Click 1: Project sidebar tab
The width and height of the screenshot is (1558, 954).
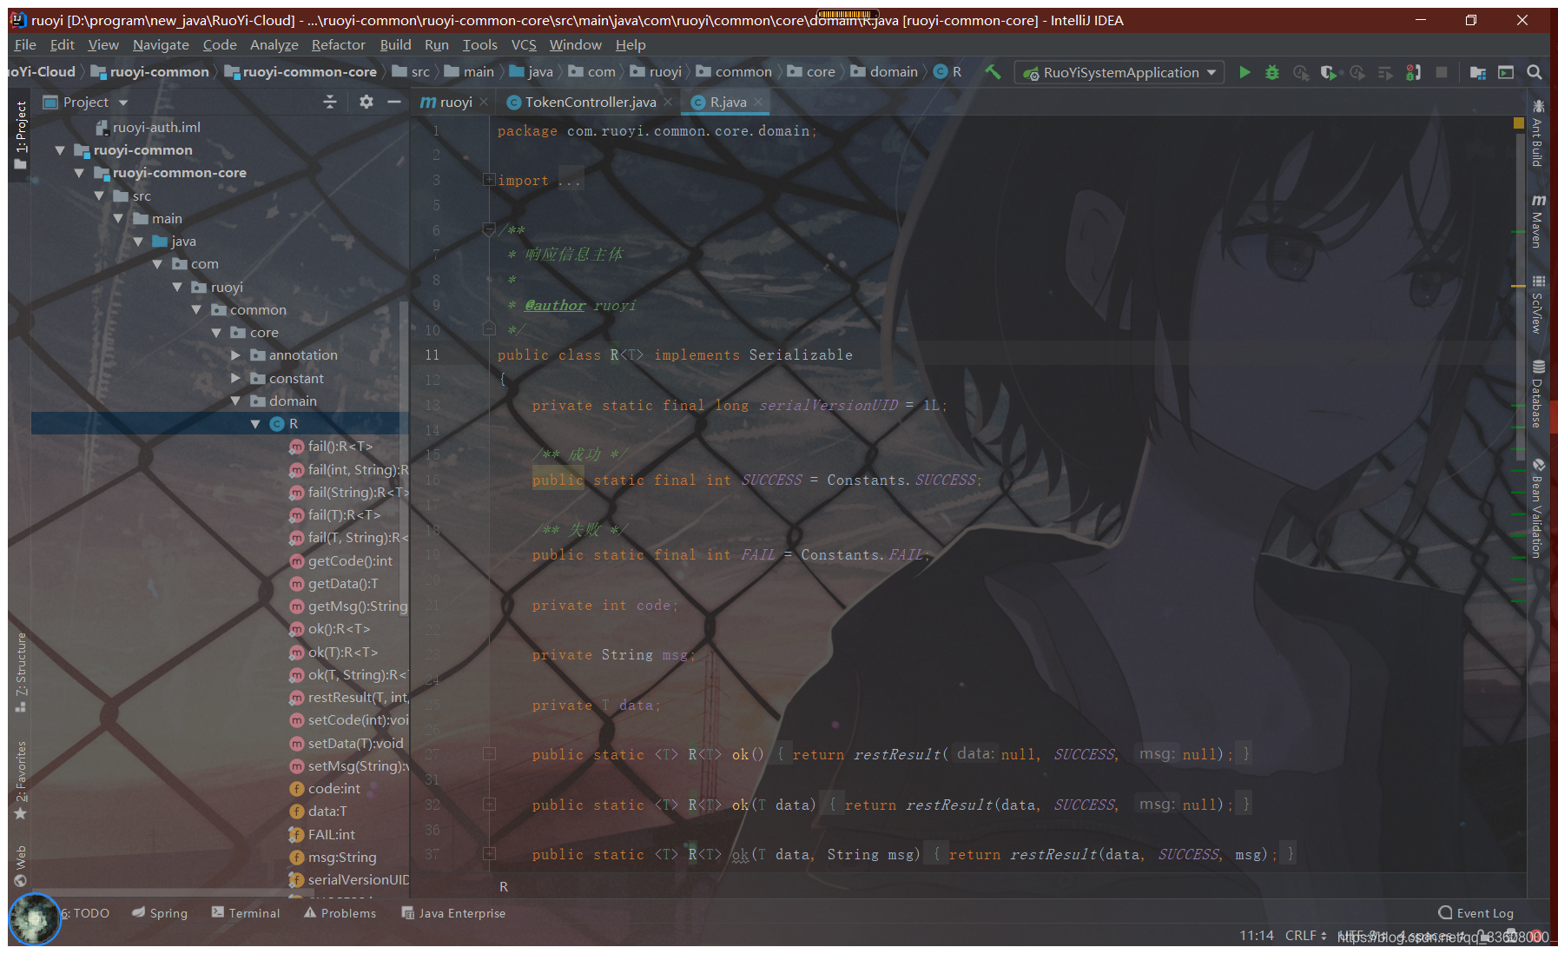click(x=21, y=135)
